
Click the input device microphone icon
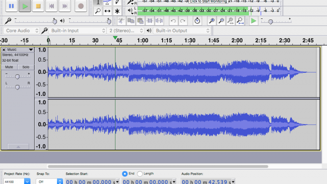[x=44, y=31]
